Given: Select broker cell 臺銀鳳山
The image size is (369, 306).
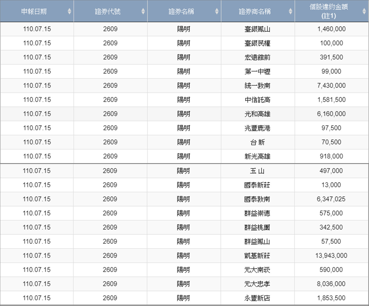Looking at the screenshot, I should tap(257, 29).
